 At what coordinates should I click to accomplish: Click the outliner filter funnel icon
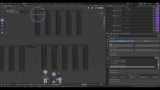click(x=155, y=6)
